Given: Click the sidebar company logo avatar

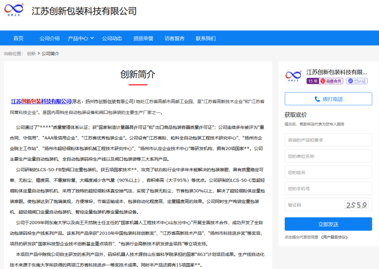Looking at the screenshot, I should (x=293, y=76).
